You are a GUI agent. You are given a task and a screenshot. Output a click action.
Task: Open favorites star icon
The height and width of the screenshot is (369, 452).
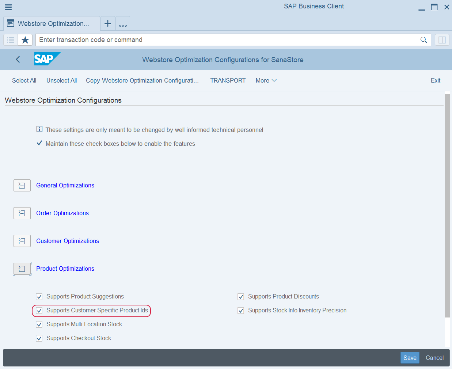[25, 40]
